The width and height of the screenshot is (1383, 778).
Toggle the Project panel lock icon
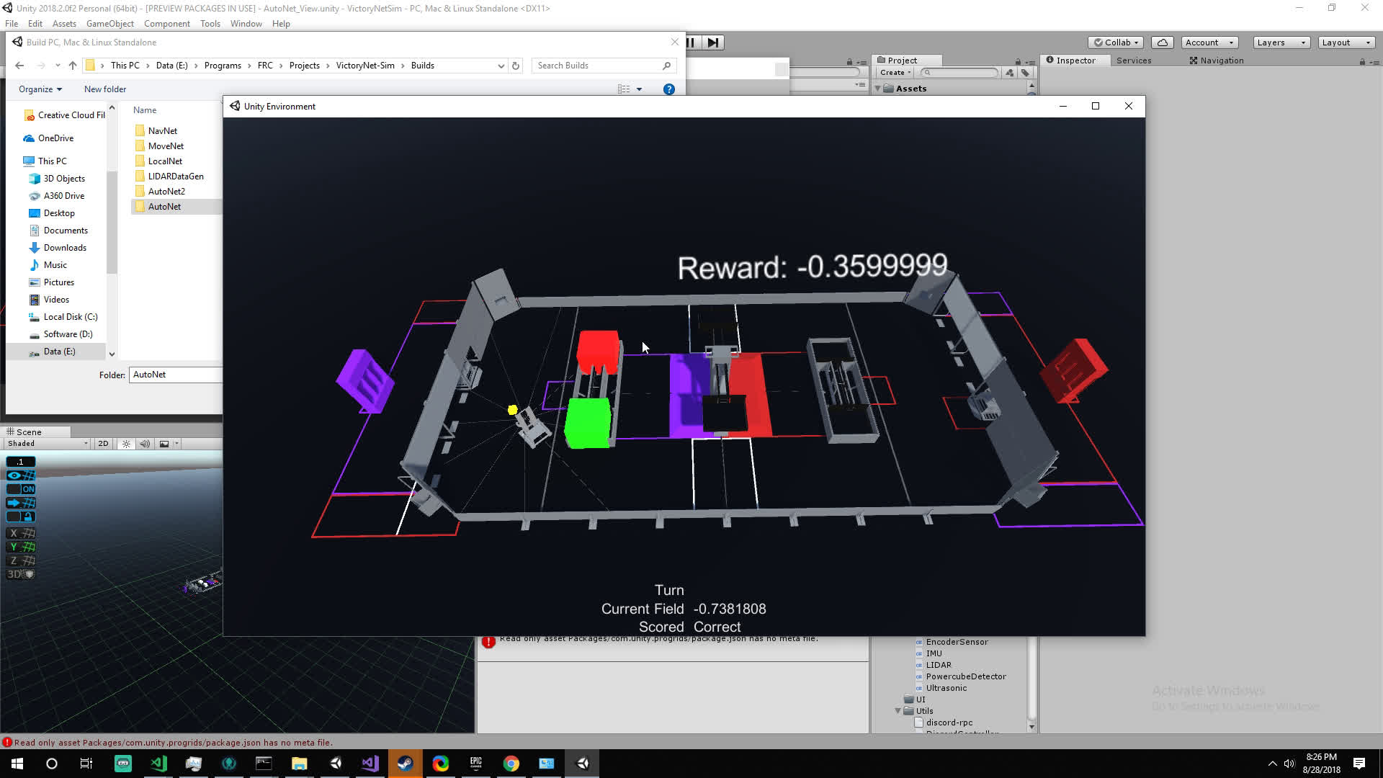[1018, 61]
